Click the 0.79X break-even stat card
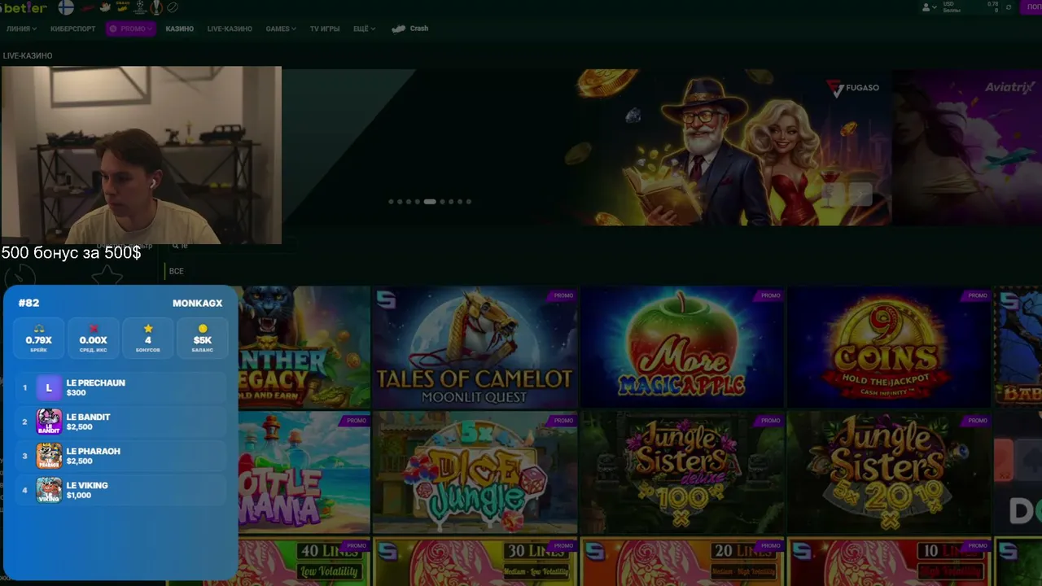Image resolution: width=1042 pixels, height=586 pixels. tap(39, 338)
